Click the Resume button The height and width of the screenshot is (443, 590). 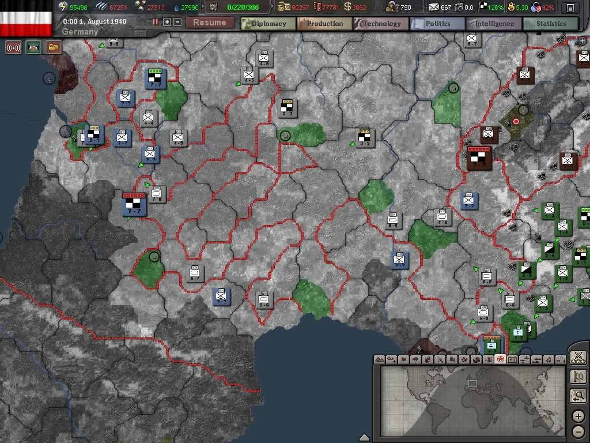(x=210, y=22)
